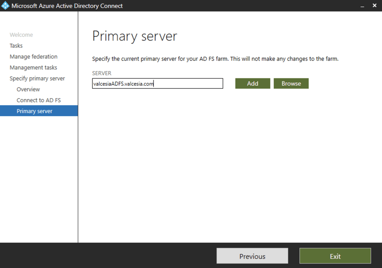Open the Overview sub-step

[28, 89]
